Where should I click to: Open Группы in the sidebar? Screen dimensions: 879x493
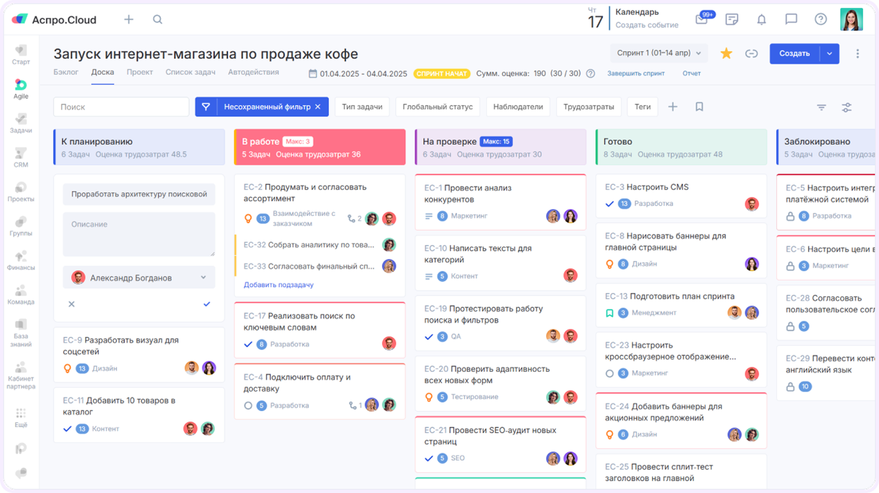[21, 226]
